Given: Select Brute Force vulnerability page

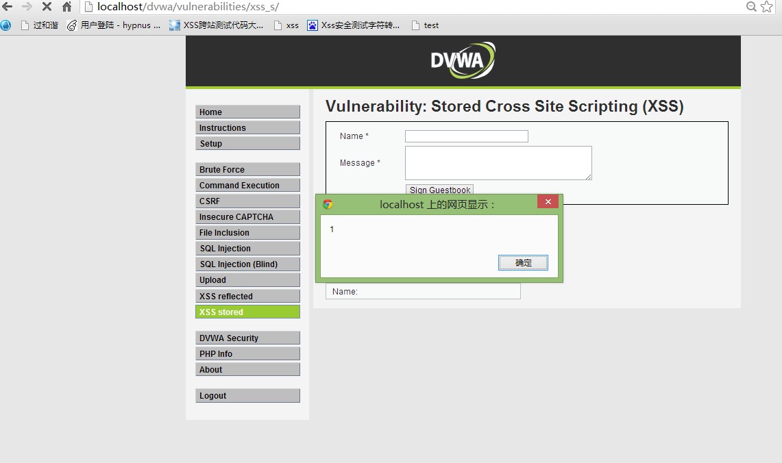Looking at the screenshot, I should click(247, 169).
